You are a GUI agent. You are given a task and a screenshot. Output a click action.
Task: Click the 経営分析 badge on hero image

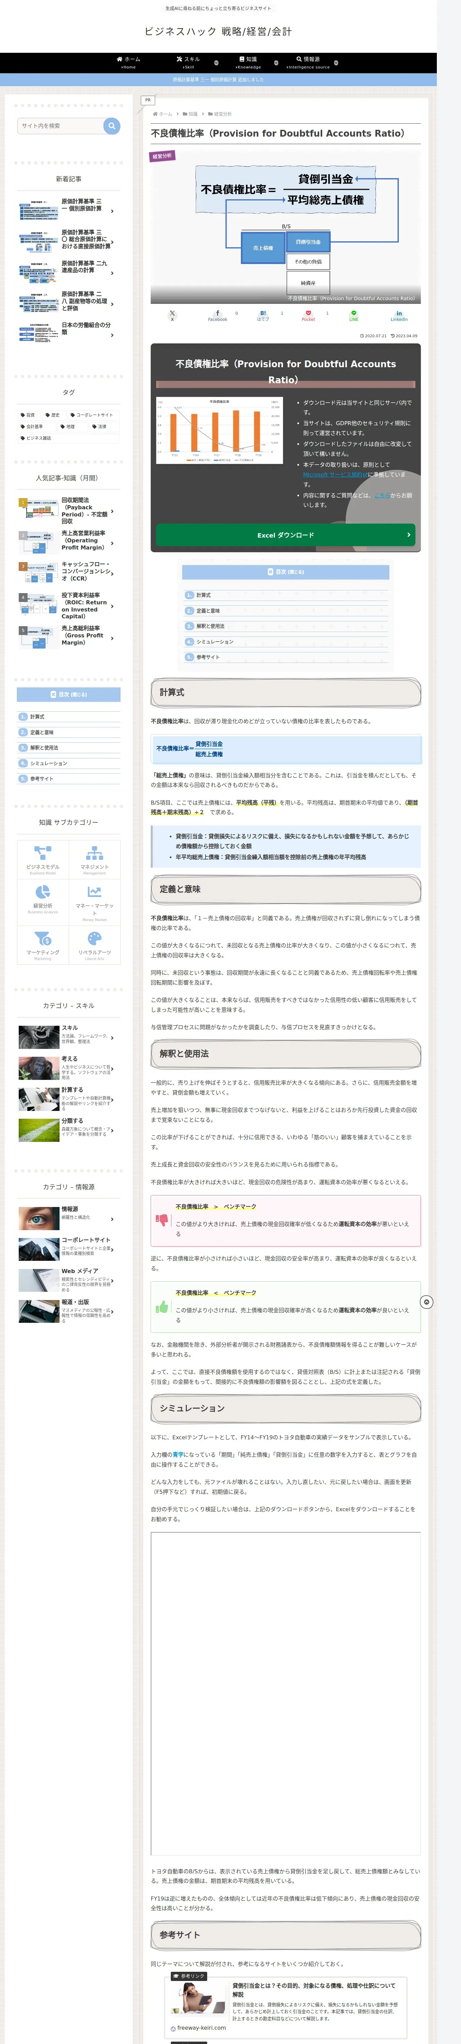pyautogui.click(x=162, y=156)
